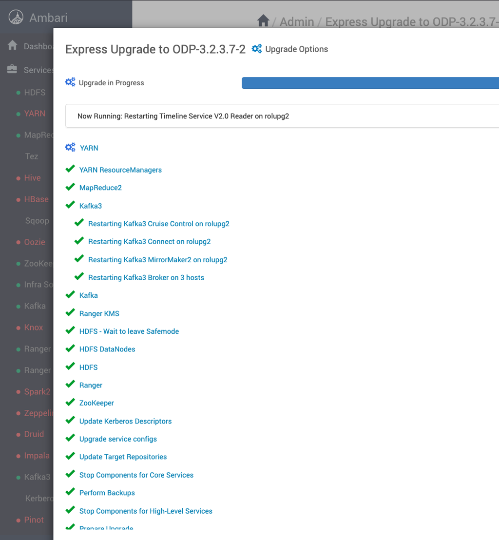Expand the MapReduce2 upgrade step
Image resolution: width=499 pixels, height=540 pixels.
(100, 188)
